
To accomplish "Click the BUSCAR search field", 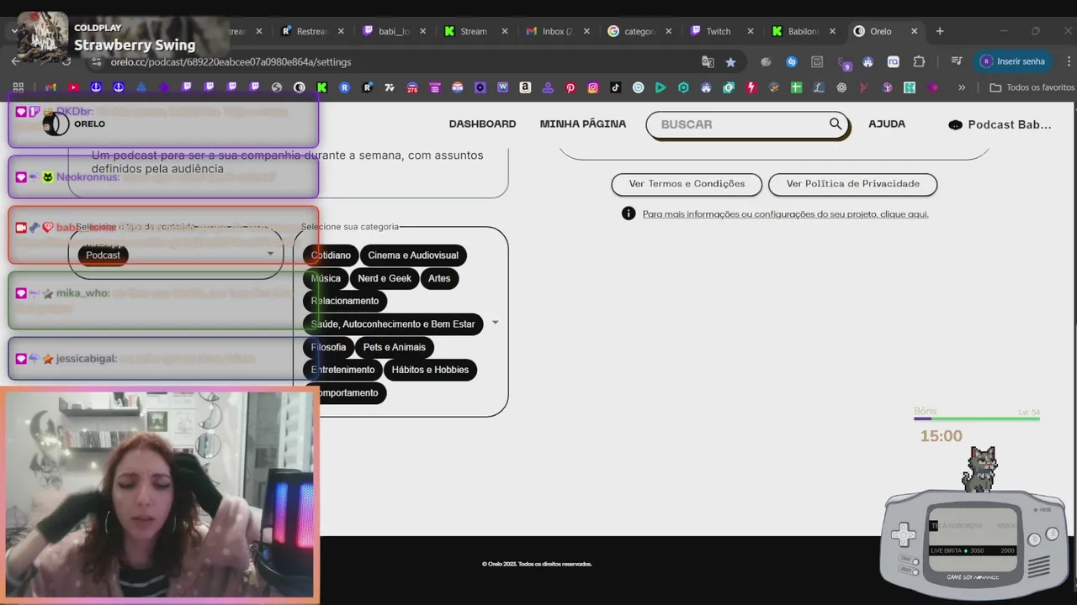I will [747, 124].
